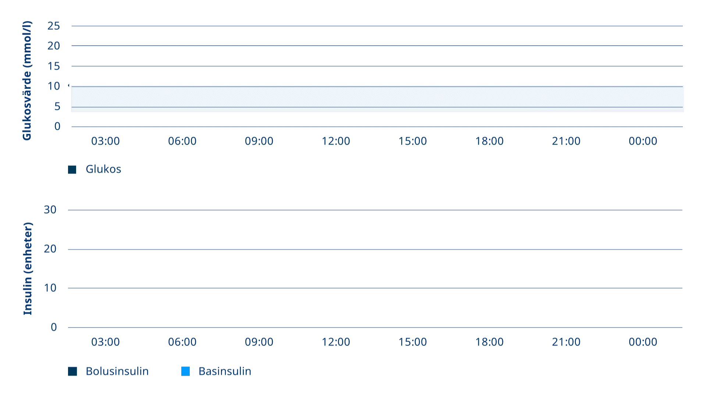The width and height of the screenshot is (706, 397).
Task: Select 09:00 on the insulin chart time axis
Action: [259, 342]
